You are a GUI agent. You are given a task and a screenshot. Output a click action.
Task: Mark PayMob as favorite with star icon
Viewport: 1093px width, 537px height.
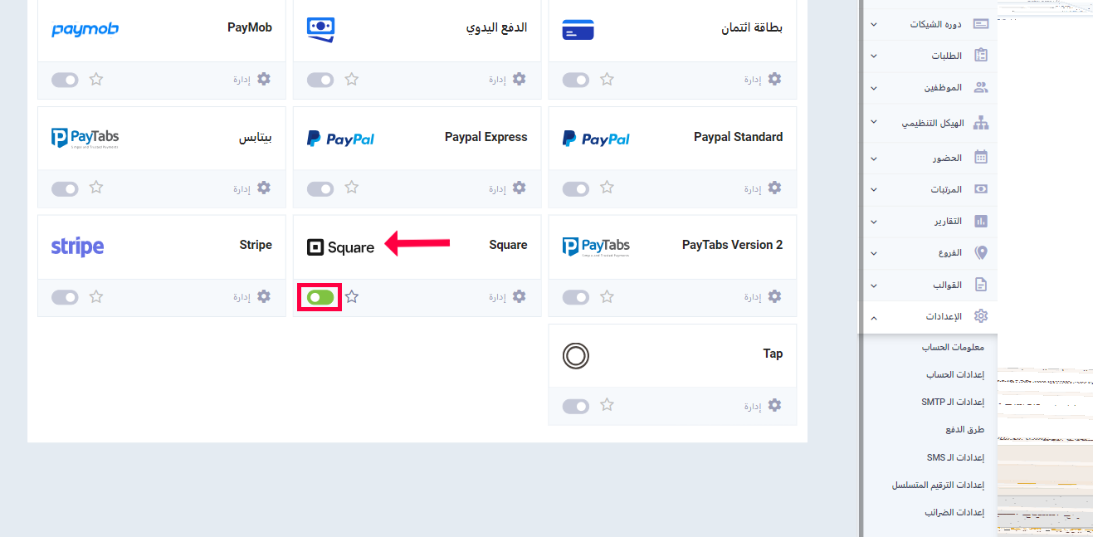pyautogui.click(x=96, y=80)
